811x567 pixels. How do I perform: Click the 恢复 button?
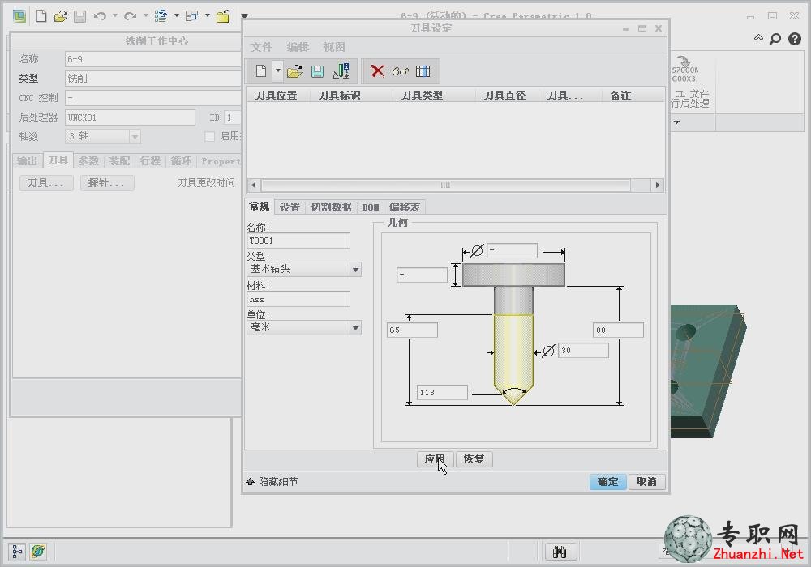point(474,459)
